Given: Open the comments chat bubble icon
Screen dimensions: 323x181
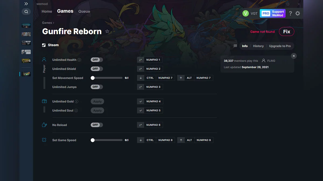Looking at the screenshot, I should (235, 46).
